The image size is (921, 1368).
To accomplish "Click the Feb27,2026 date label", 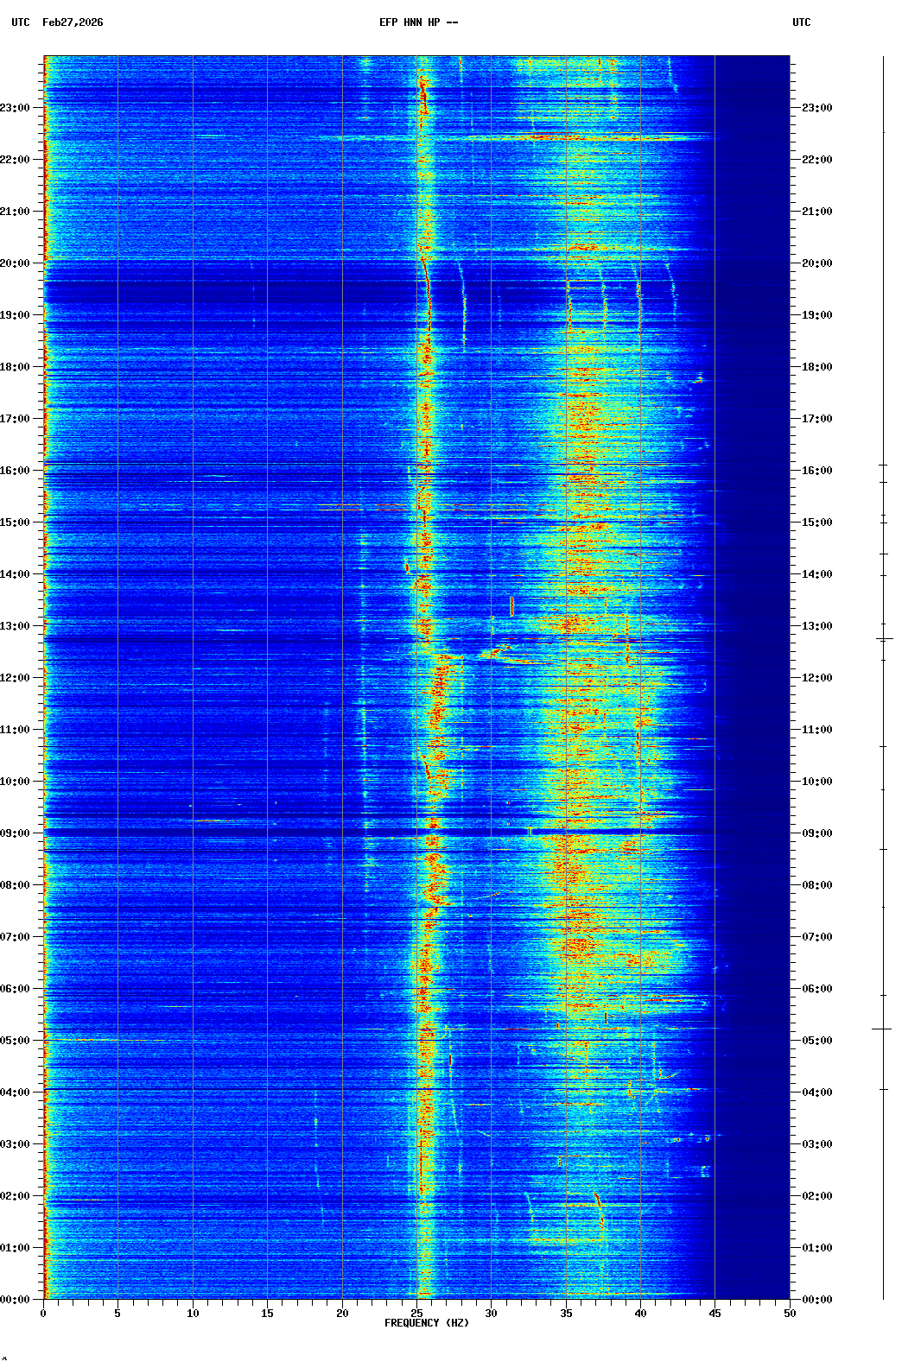I will pos(73,22).
